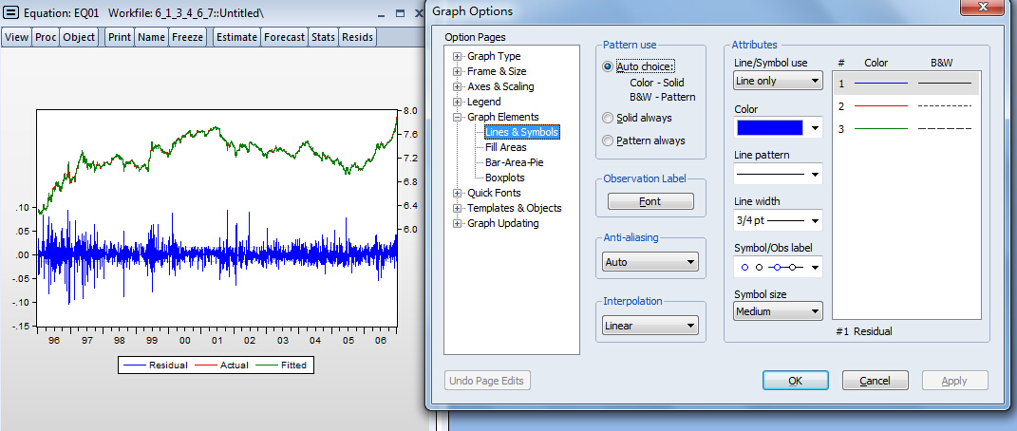
Task: Expand the Graph Type tree node
Action: pos(458,56)
